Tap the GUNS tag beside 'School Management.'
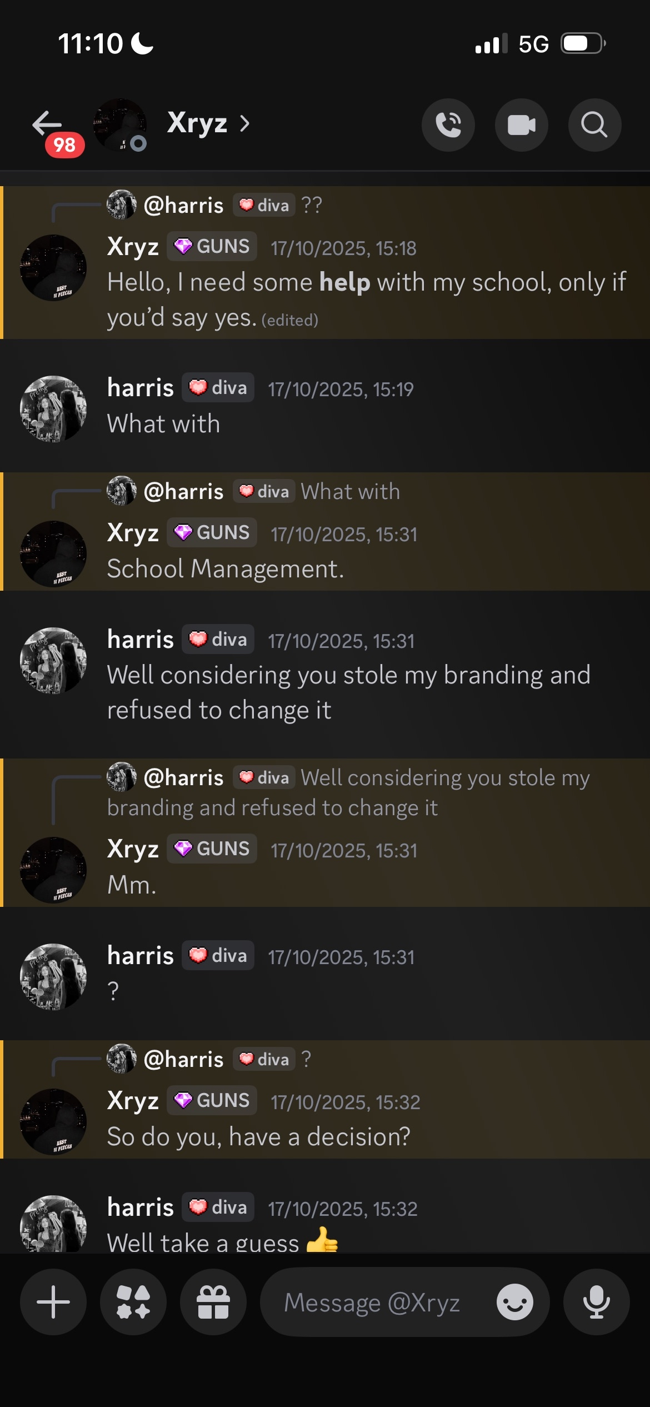This screenshot has height=1407, width=650. [x=212, y=532]
